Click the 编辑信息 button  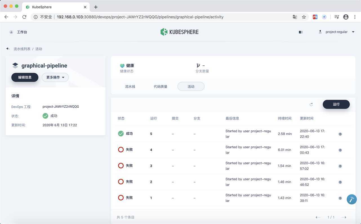point(25,77)
